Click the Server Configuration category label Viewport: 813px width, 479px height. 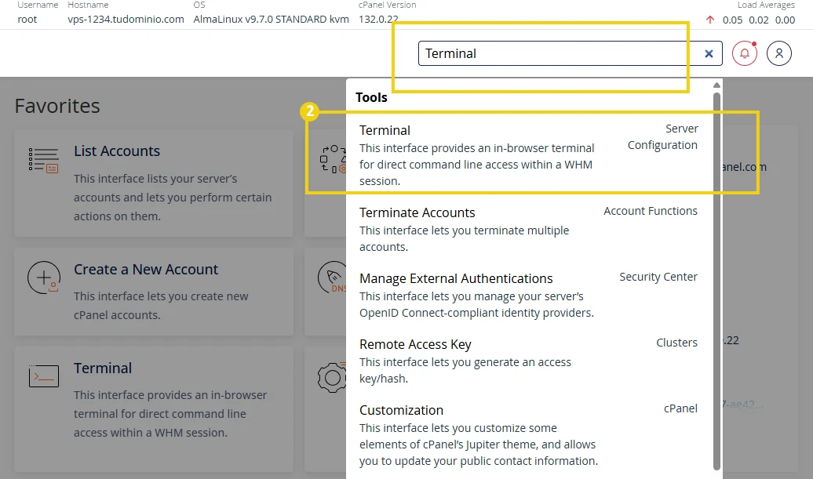(663, 136)
